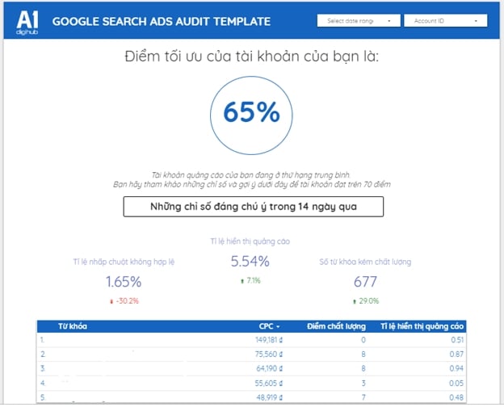Click the quality score 0 in row 1

(363, 340)
